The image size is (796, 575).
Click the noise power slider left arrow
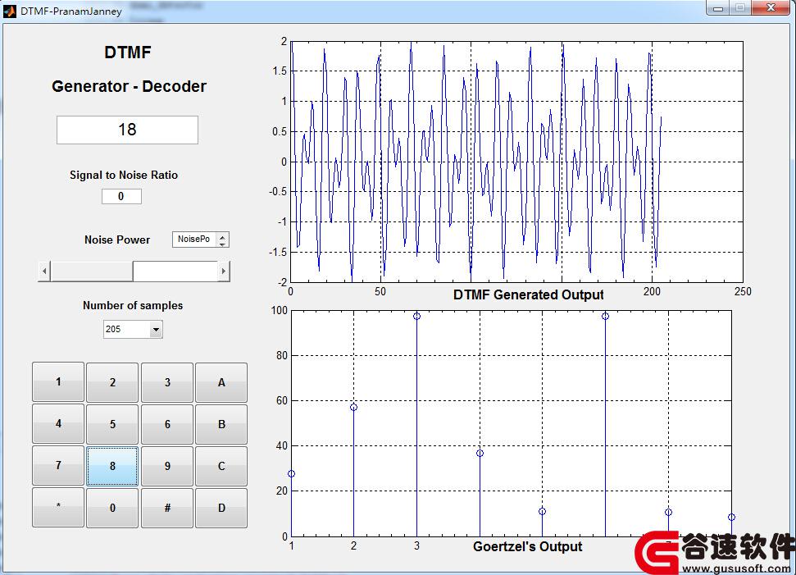coord(44,272)
